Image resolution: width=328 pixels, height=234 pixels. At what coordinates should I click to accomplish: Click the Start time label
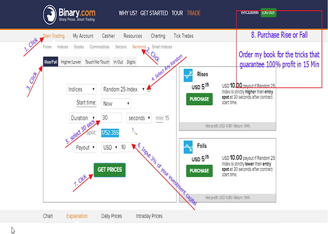[86, 103]
